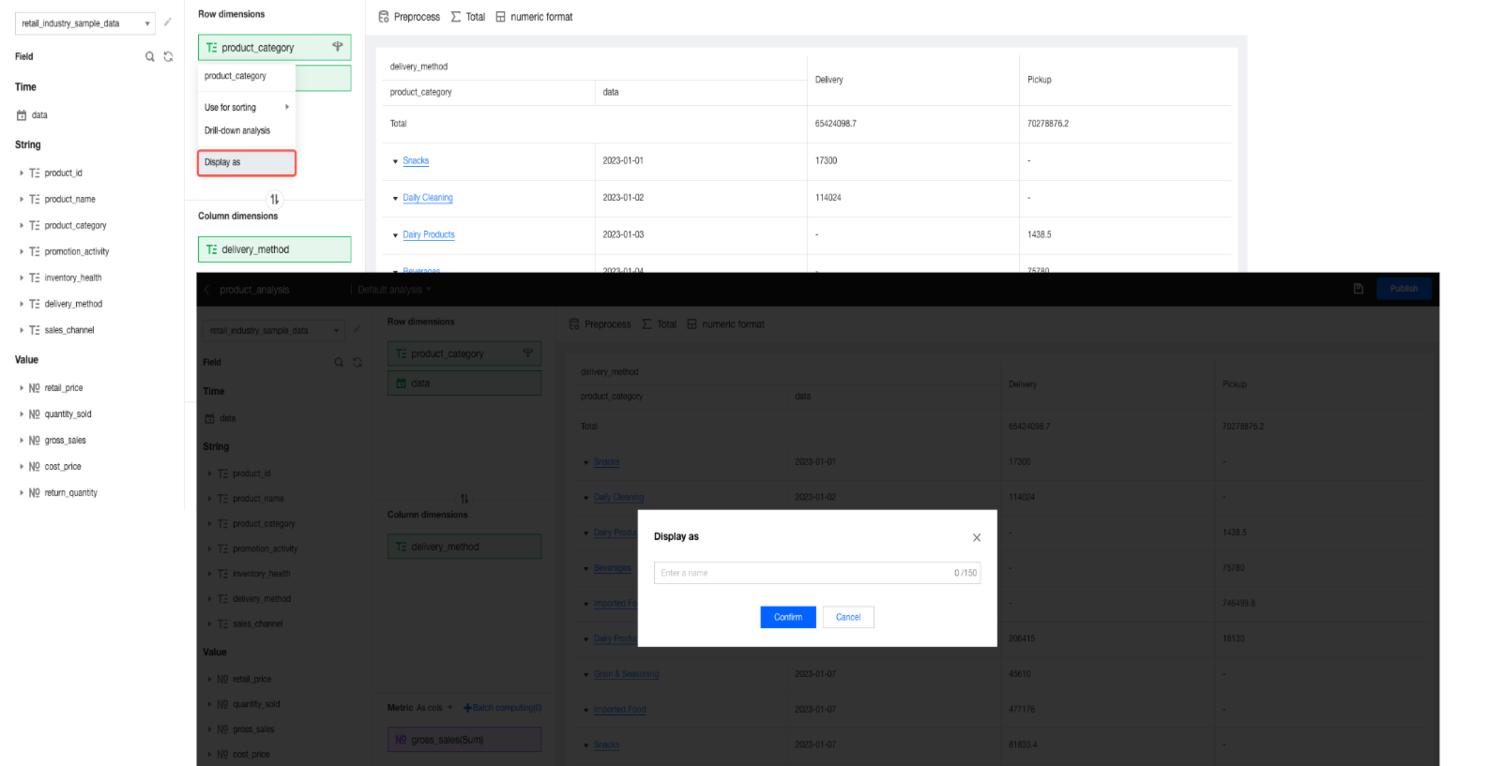Open Grain & Seasoning link in dimmed table
The width and height of the screenshot is (1490, 766).
[x=626, y=674]
